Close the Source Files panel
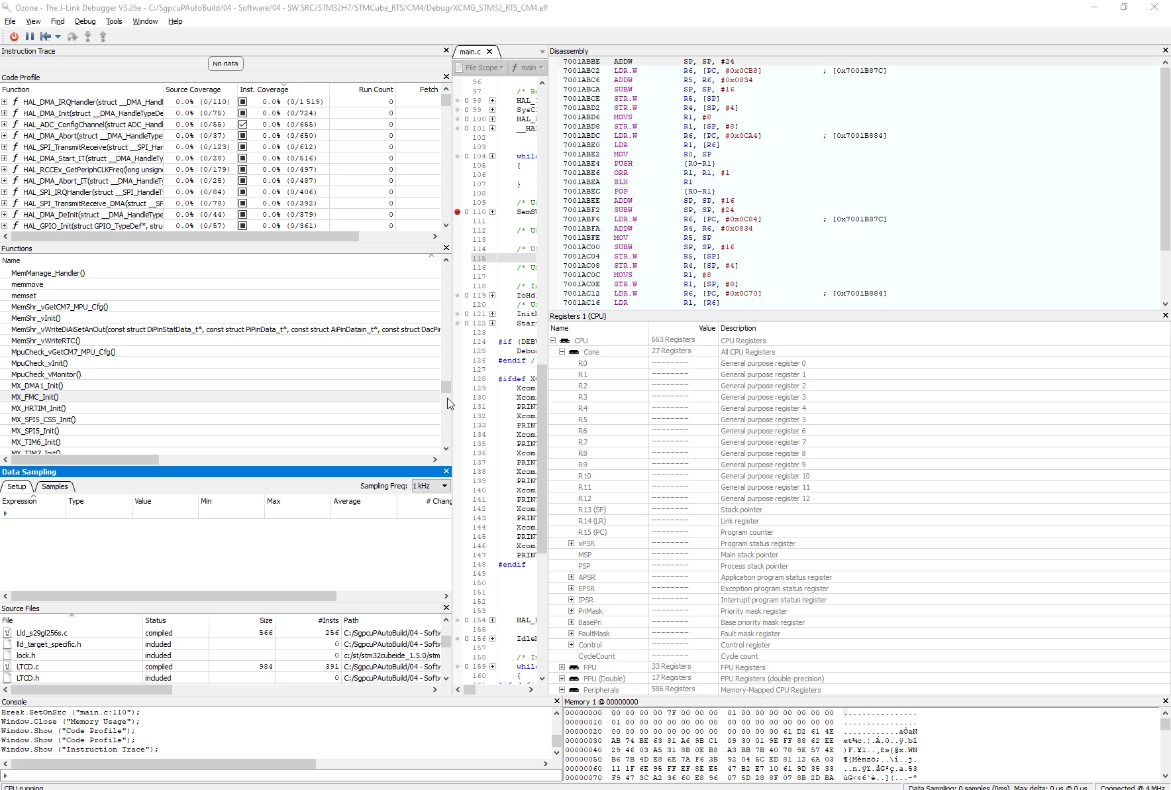1171x790 pixels. point(446,608)
